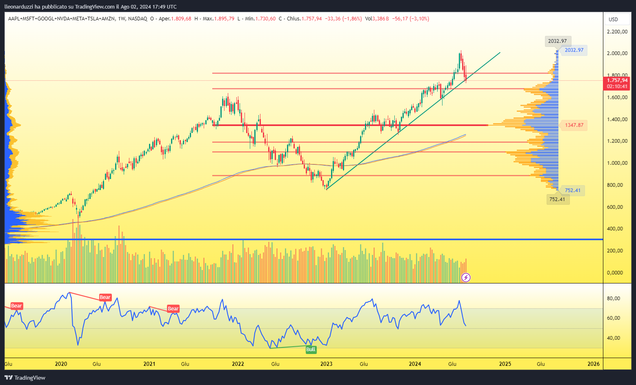636x385 pixels.
Task: Click 200,00 on the price scale
Action: pos(615,251)
